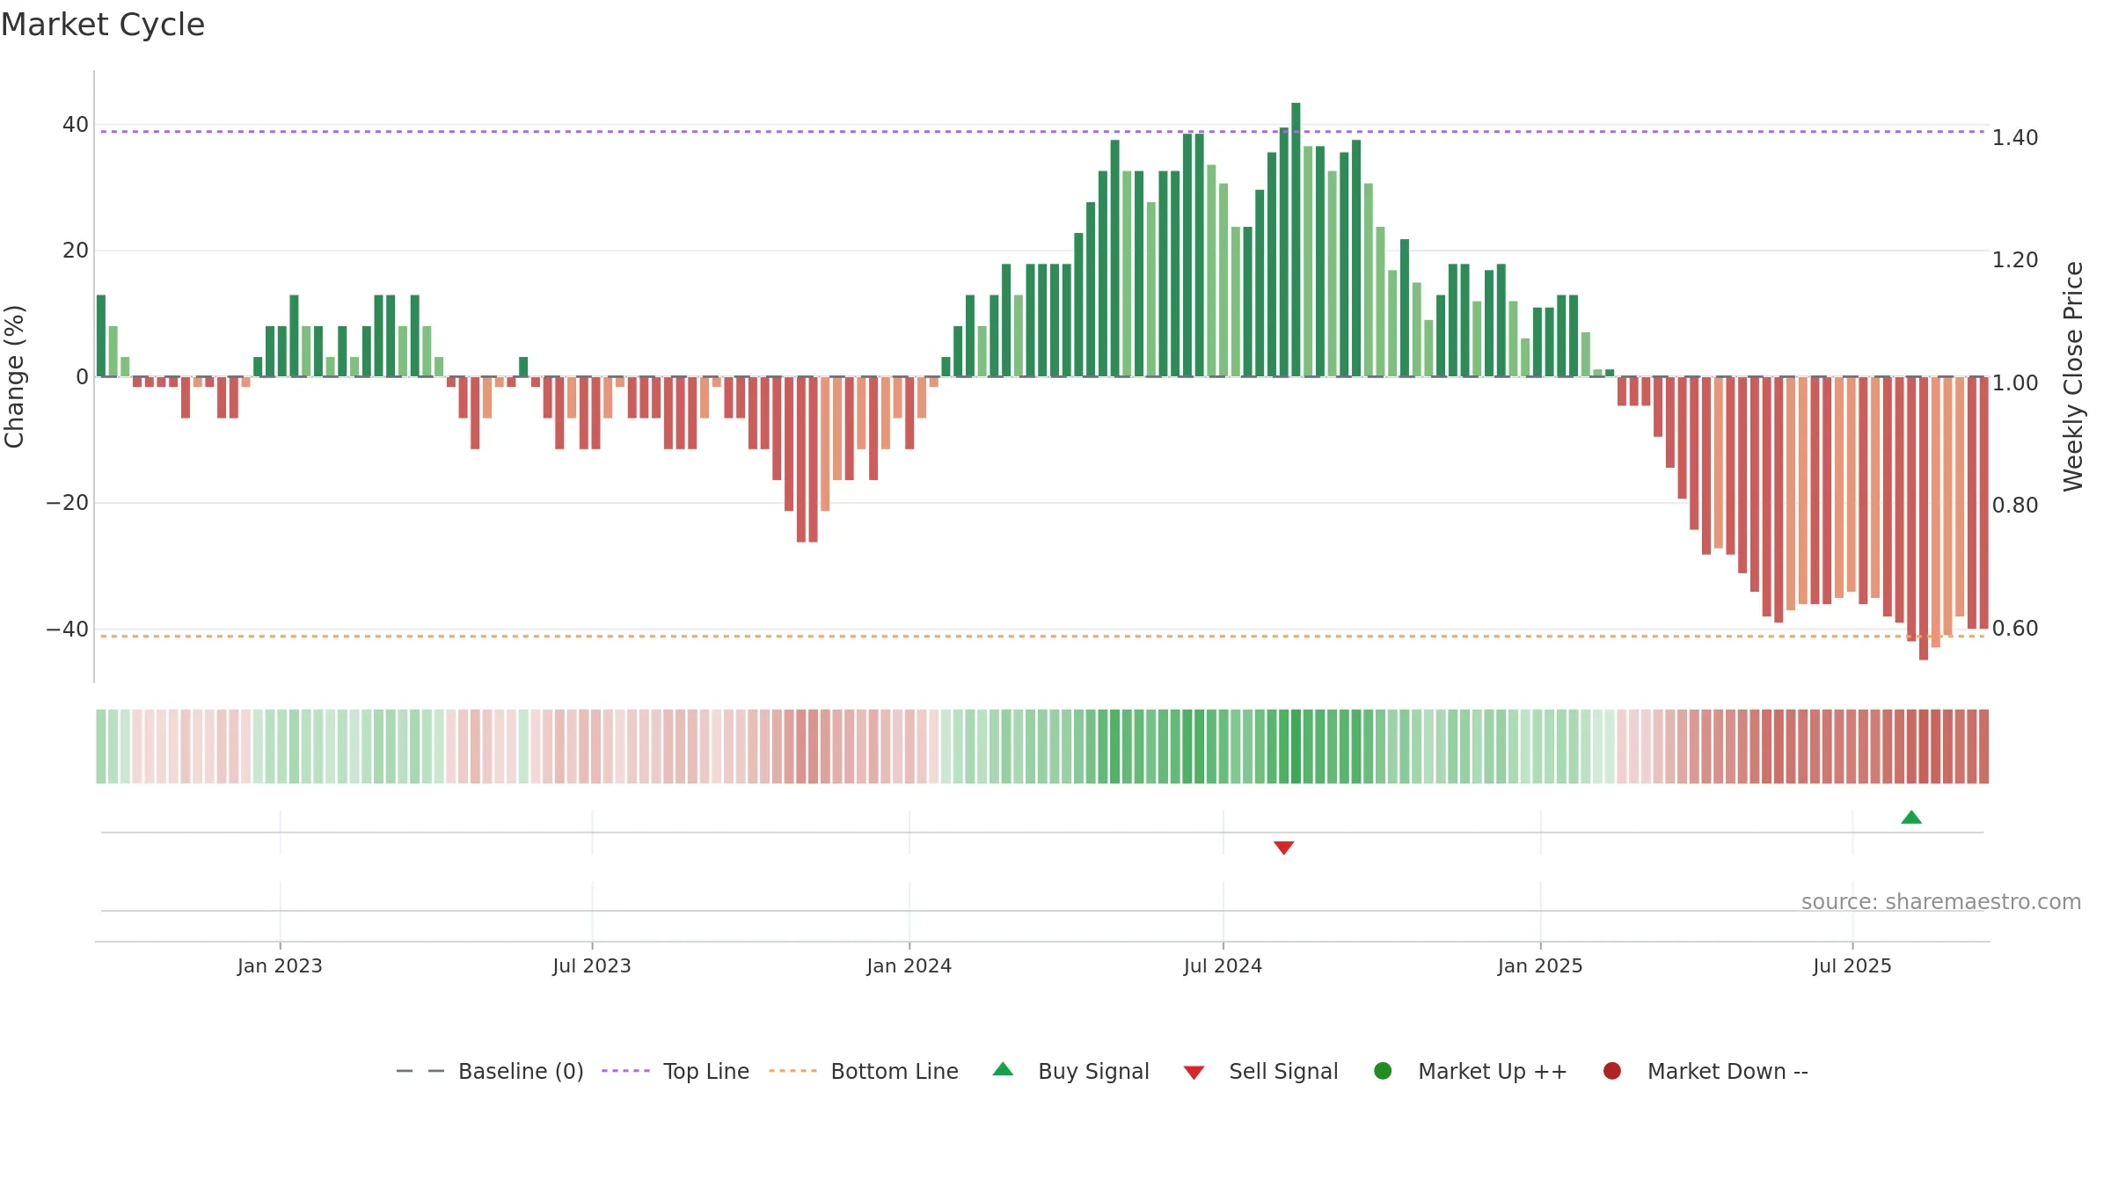Click the red triangle icon in the legend
Image resolution: width=2111 pixels, height=1187 pixels.
click(x=1194, y=1073)
